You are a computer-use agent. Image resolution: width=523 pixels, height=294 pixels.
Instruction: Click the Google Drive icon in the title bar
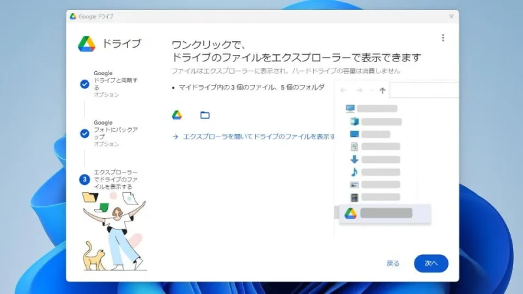coord(73,16)
